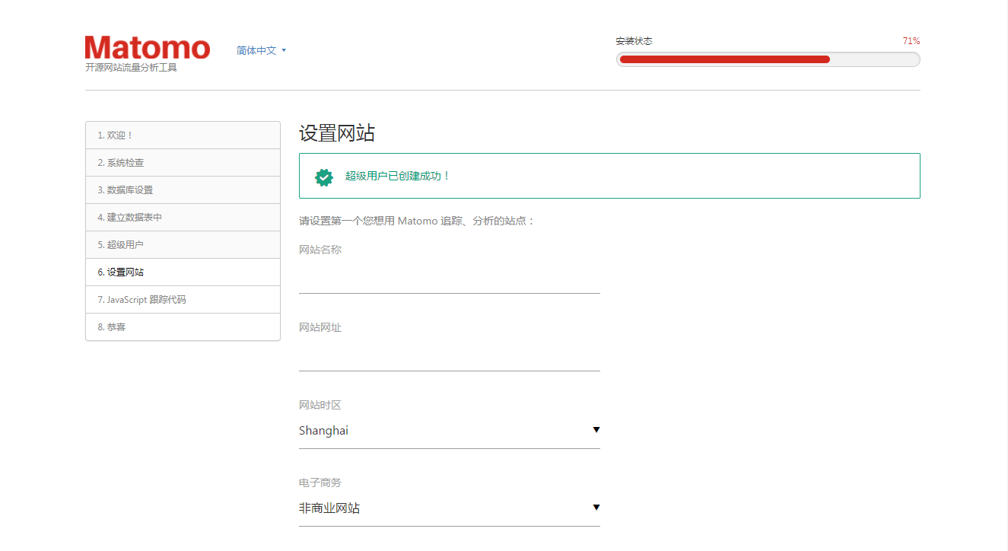Expand the 网站时区 Shanghai dropdown
The height and width of the screenshot is (551, 1008).
450,431
